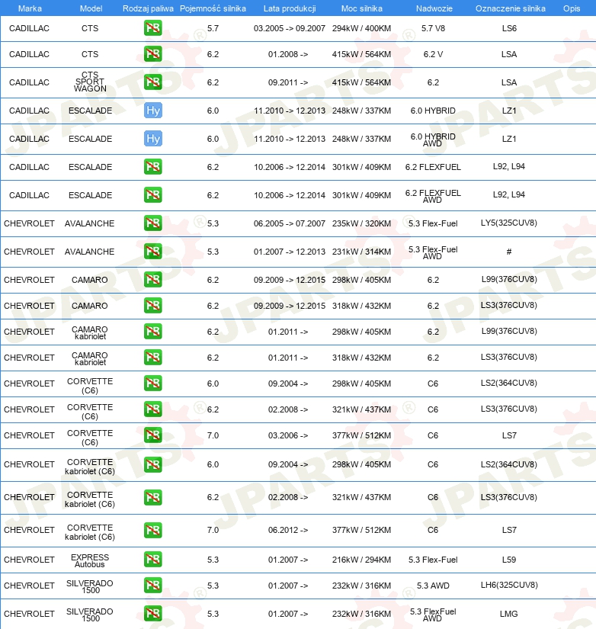This screenshot has height=629, width=596.
Task: Click petrol icon in Avalanche LY5 row
Action: (152, 223)
